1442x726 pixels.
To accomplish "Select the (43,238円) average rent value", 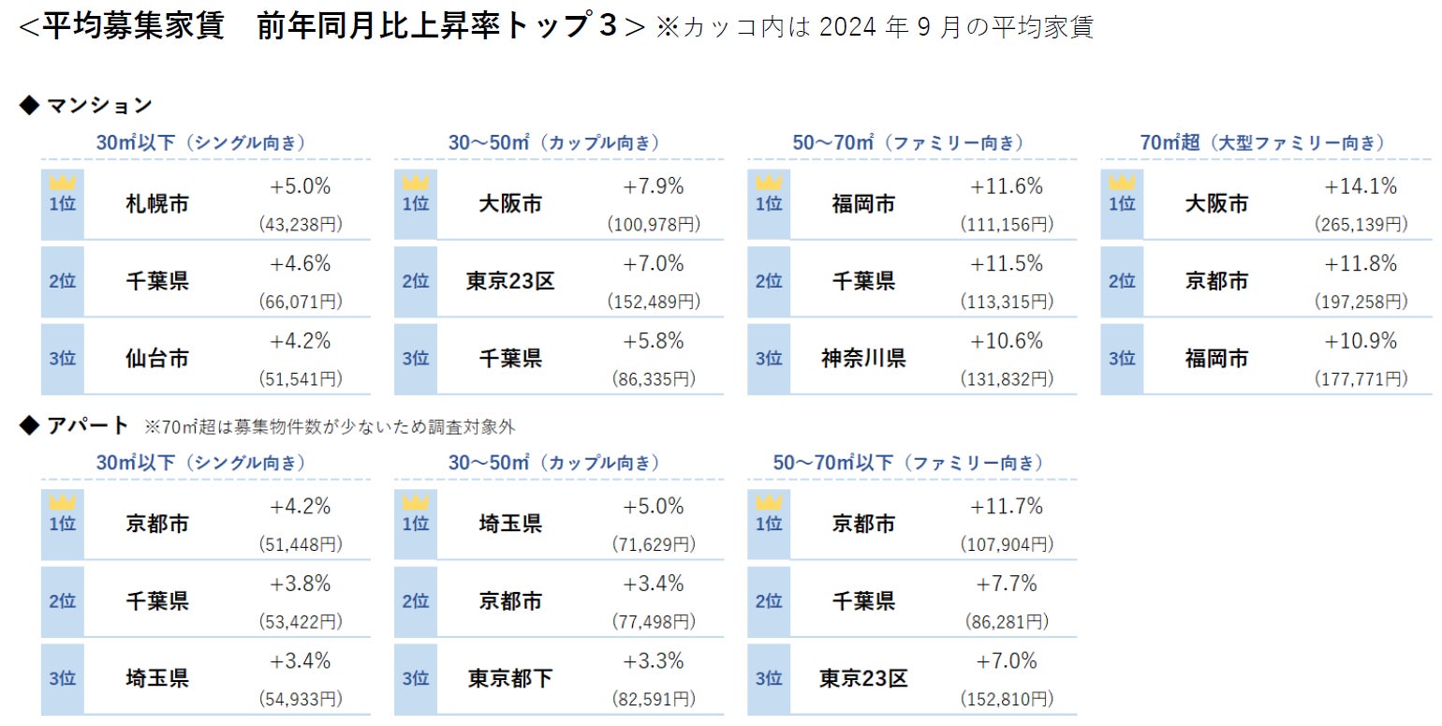I will (300, 225).
